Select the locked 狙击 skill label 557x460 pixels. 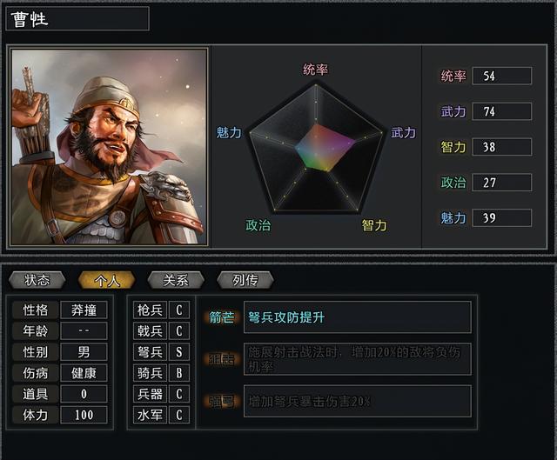(x=221, y=359)
